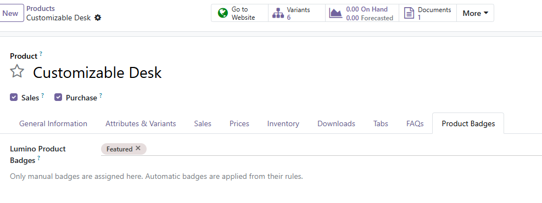Select the Downloads tab

coord(336,123)
